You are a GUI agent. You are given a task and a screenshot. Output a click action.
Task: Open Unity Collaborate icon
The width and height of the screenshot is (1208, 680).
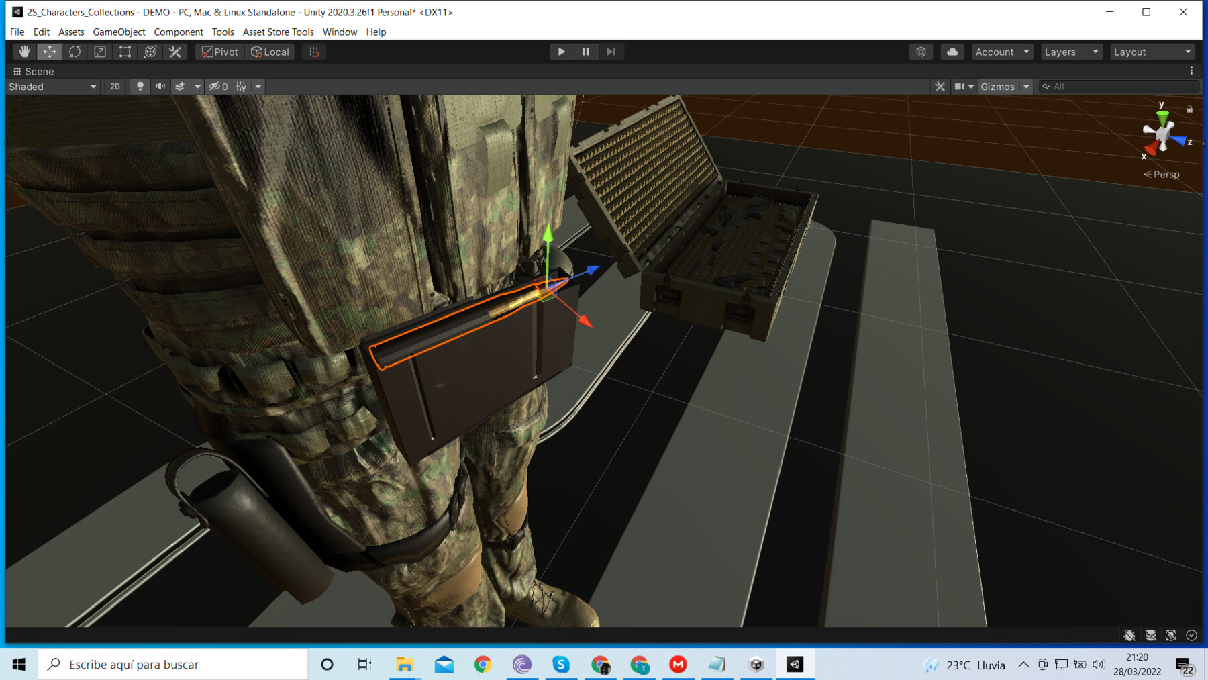point(921,52)
